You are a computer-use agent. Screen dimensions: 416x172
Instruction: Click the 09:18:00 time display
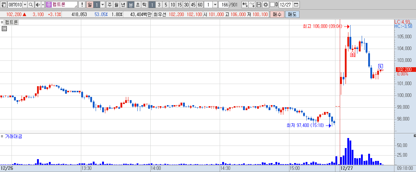[x=405, y=168]
